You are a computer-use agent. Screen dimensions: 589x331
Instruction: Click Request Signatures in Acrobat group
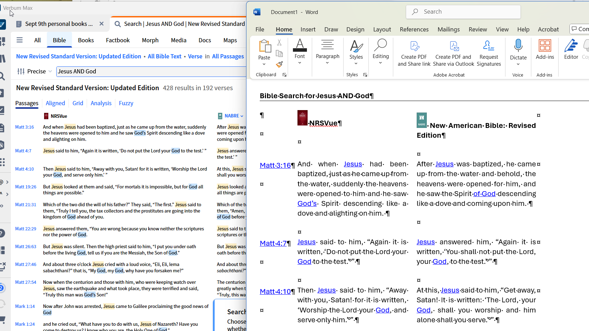pyautogui.click(x=489, y=53)
